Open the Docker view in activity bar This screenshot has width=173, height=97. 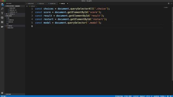click(x=2, y=27)
